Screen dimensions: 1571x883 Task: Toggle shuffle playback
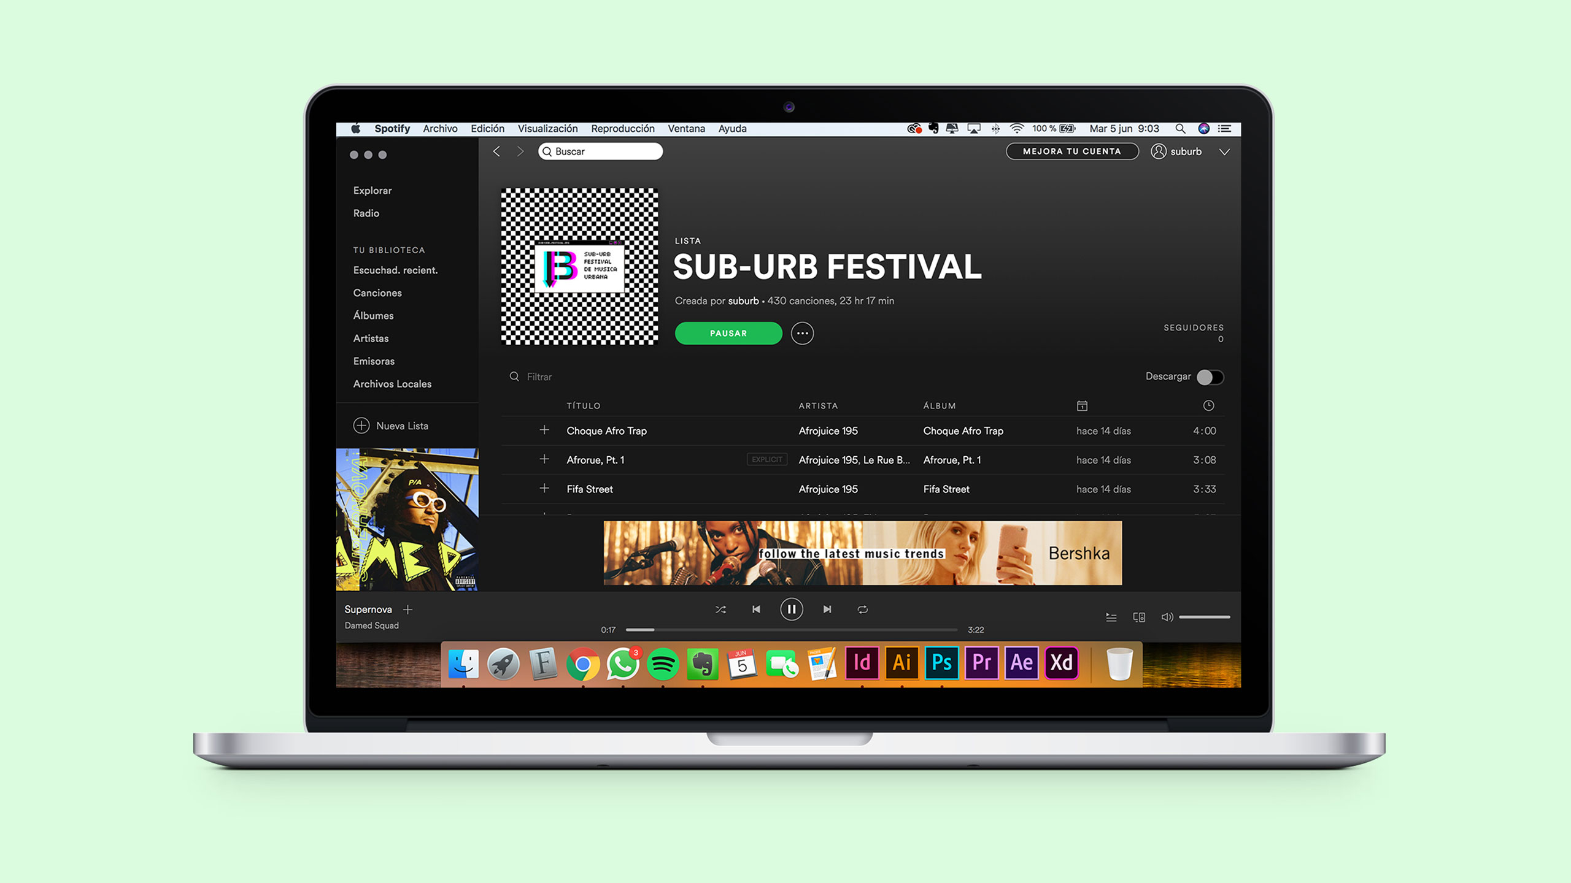point(720,610)
